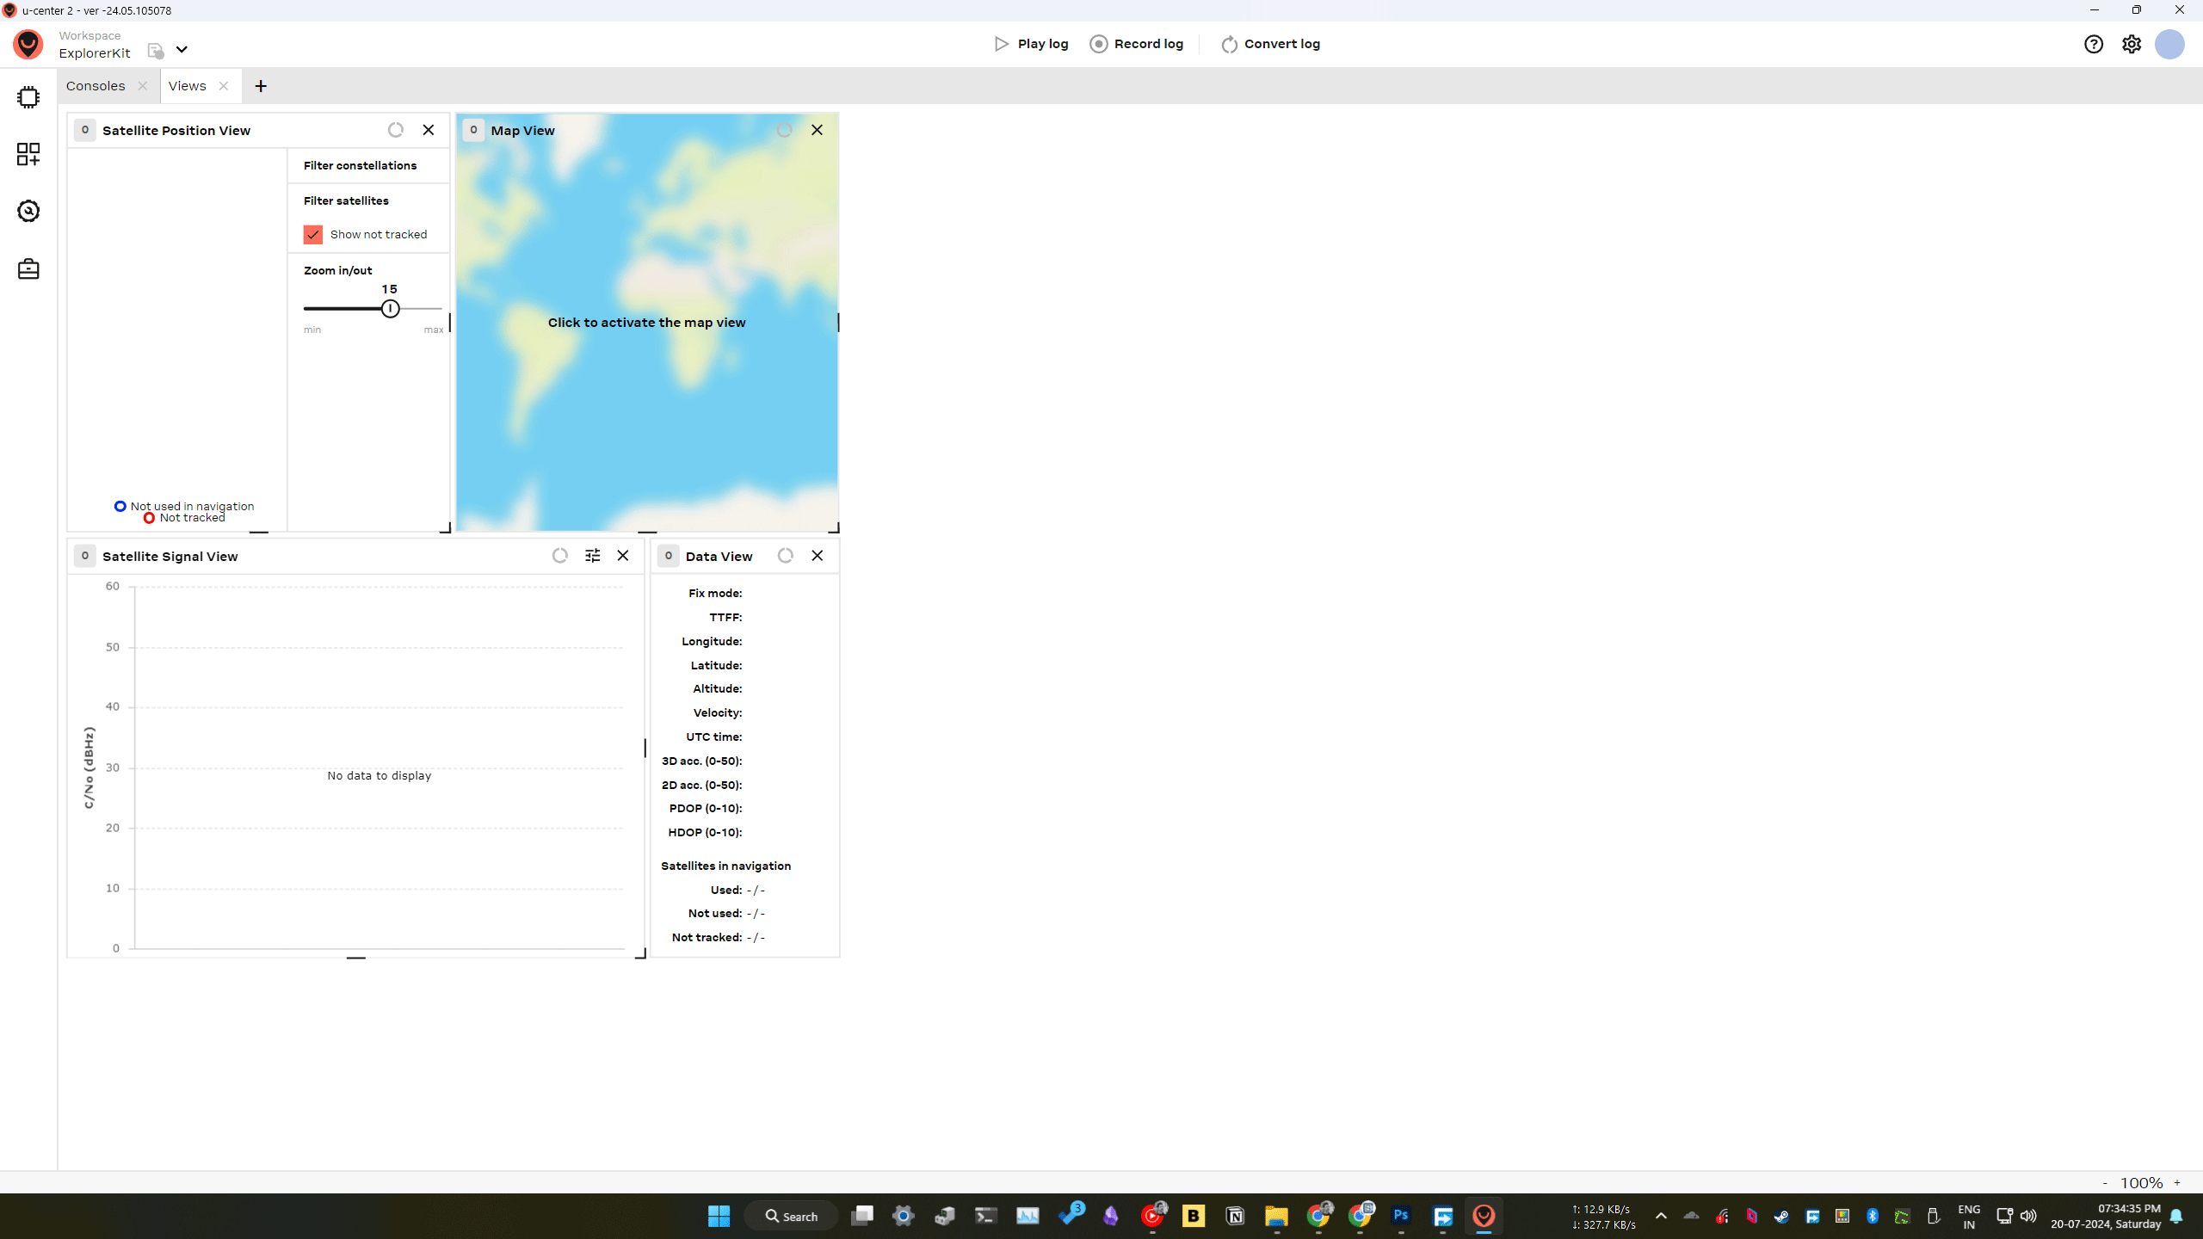This screenshot has height=1239, width=2203.
Task: Open the Windows Start menu
Action: (719, 1216)
